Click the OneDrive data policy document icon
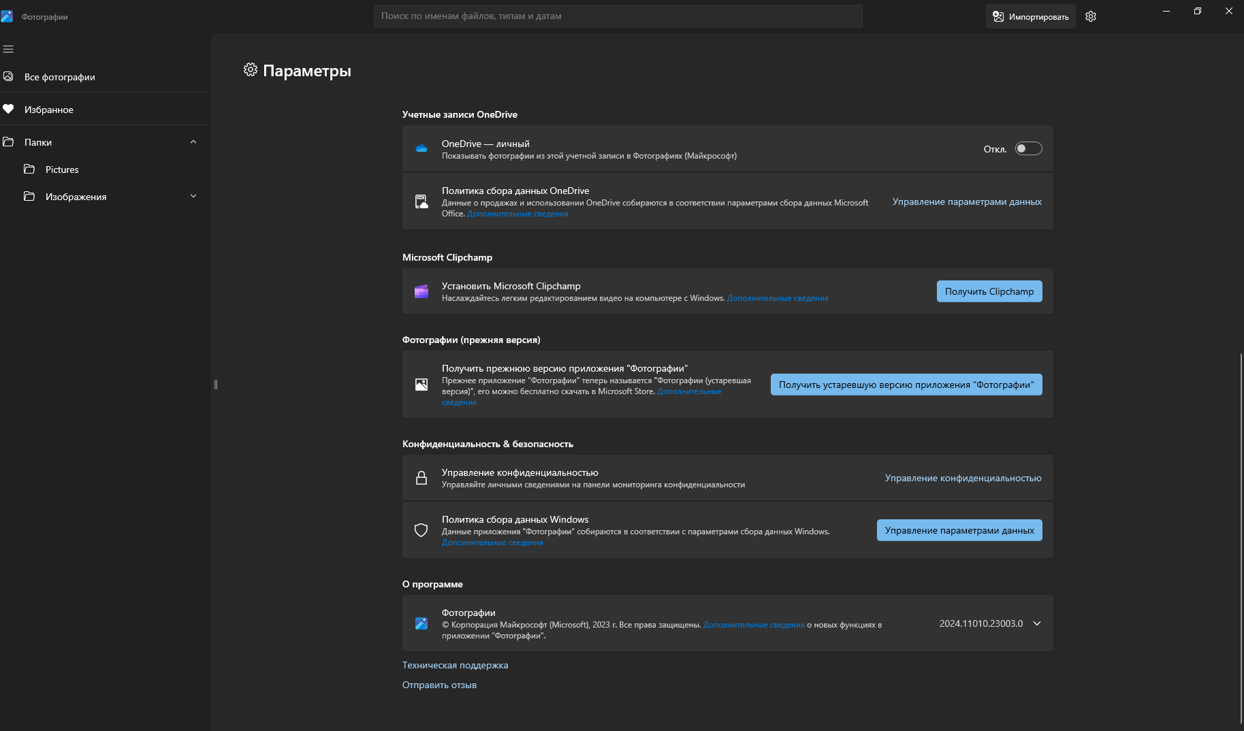 421,201
